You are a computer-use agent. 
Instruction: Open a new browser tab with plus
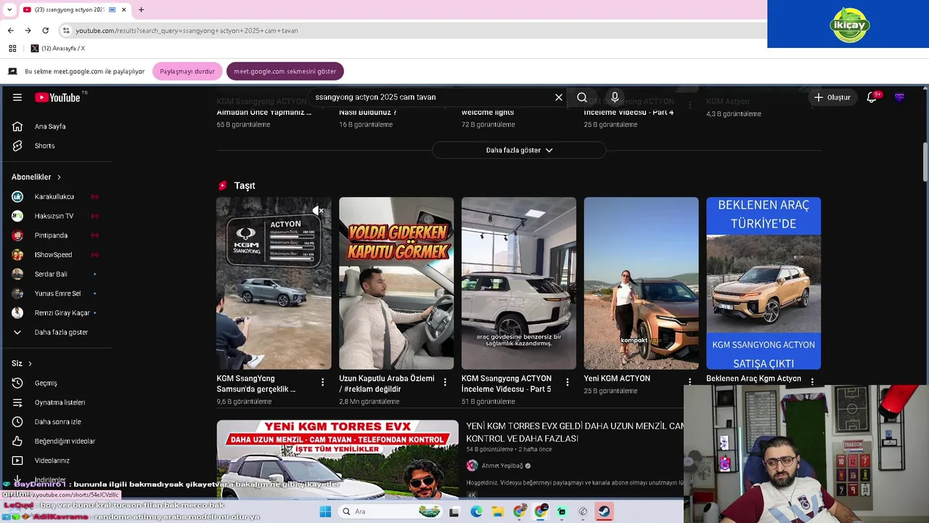[x=141, y=9]
